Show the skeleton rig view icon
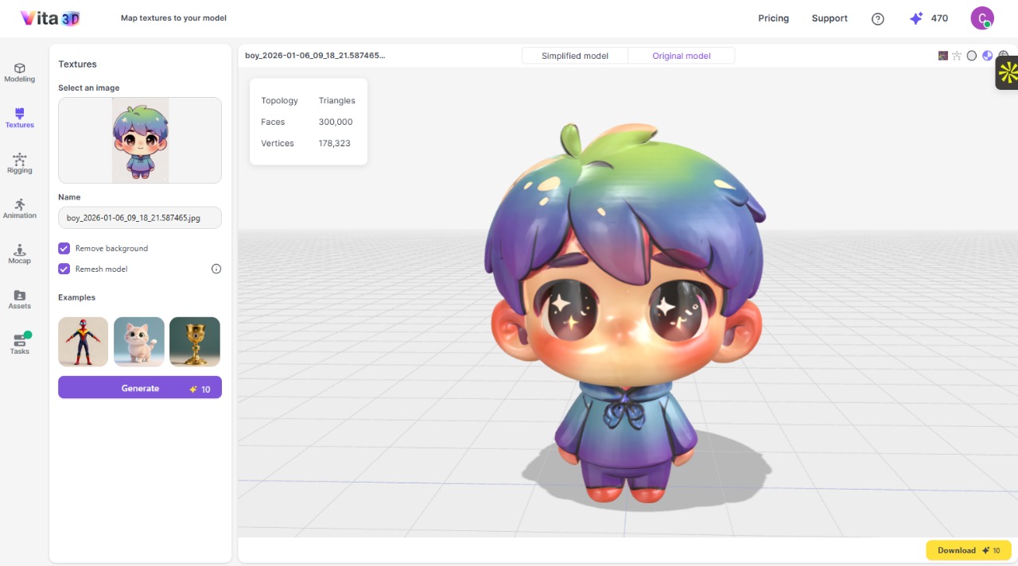1018x566 pixels. 957,56
